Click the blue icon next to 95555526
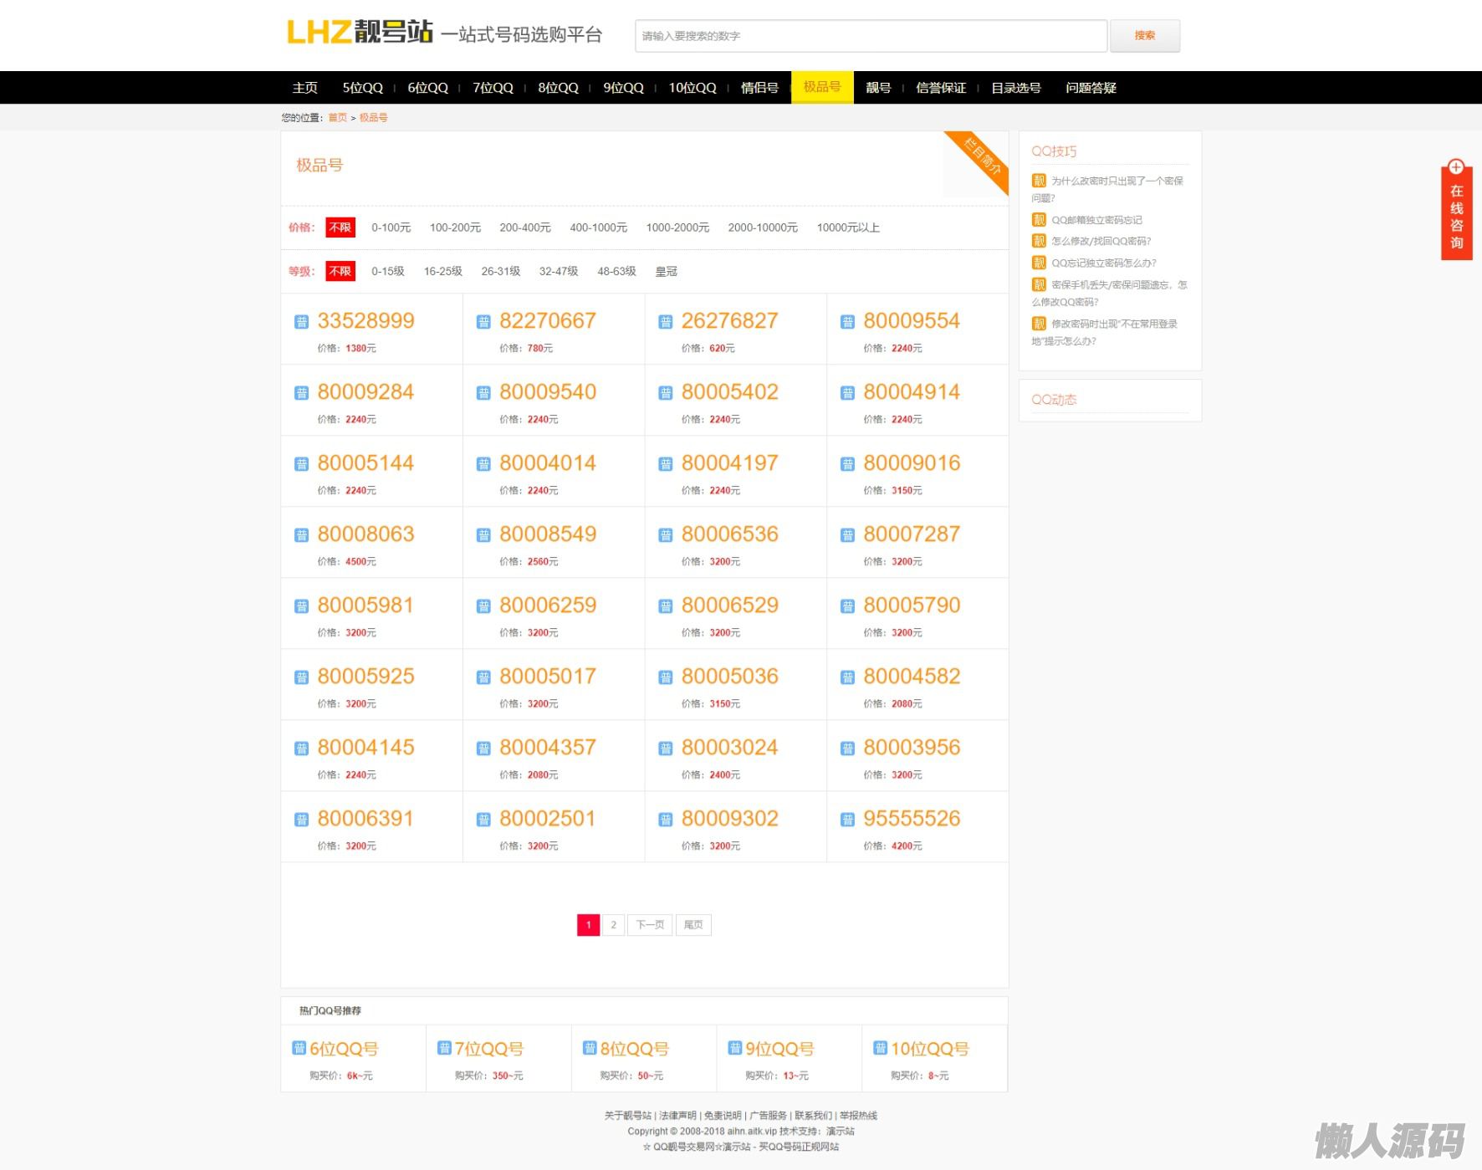The image size is (1482, 1170). pos(847,820)
